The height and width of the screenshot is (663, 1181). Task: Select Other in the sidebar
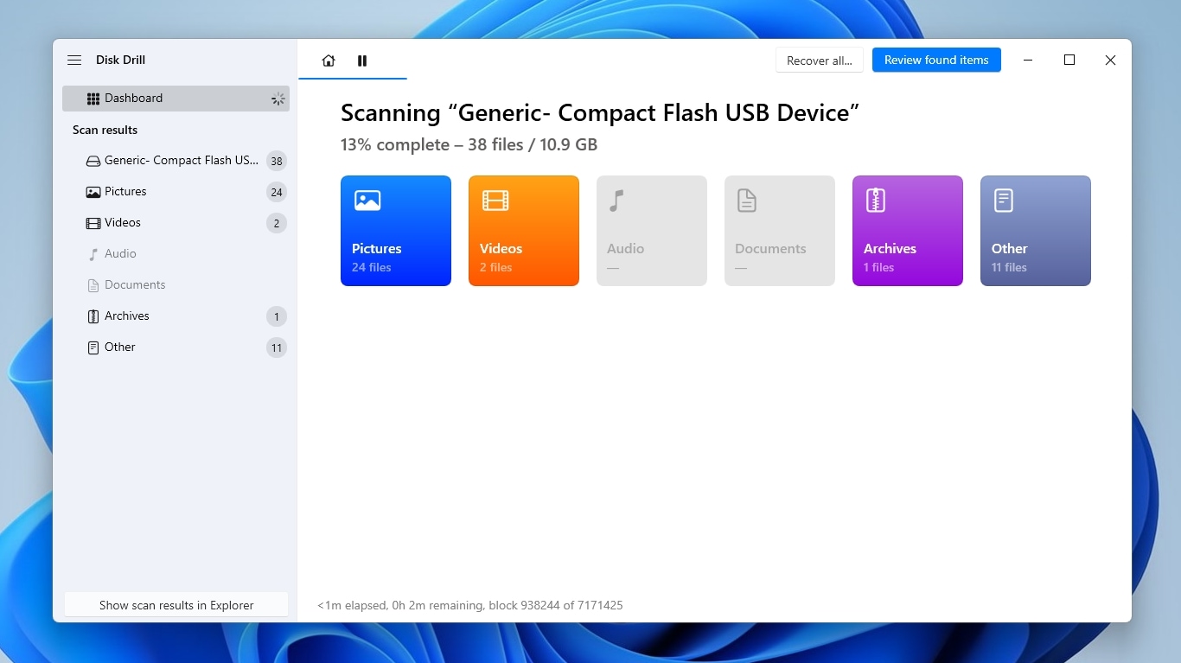click(176, 347)
